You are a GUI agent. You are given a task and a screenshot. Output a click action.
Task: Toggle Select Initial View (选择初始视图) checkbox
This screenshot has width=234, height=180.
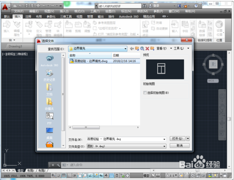pyautogui.click(x=145, y=93)
